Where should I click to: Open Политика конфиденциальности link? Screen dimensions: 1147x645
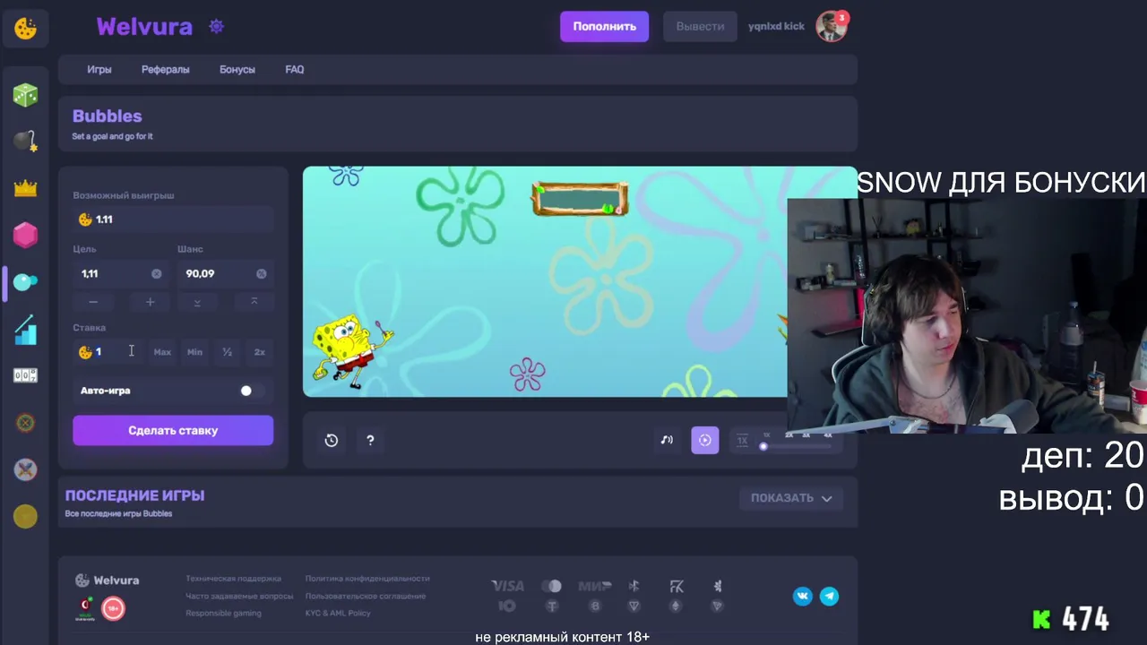click(x=367, y=579)
